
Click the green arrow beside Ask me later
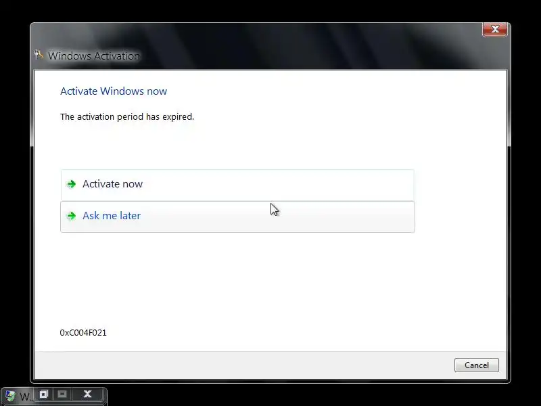(72, 216)
